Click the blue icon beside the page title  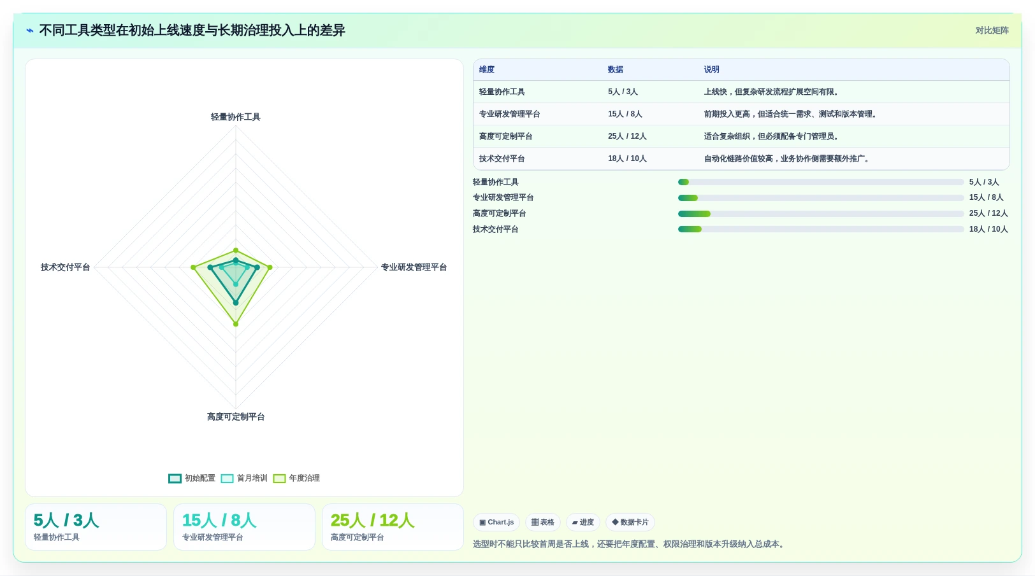[30, 31]
